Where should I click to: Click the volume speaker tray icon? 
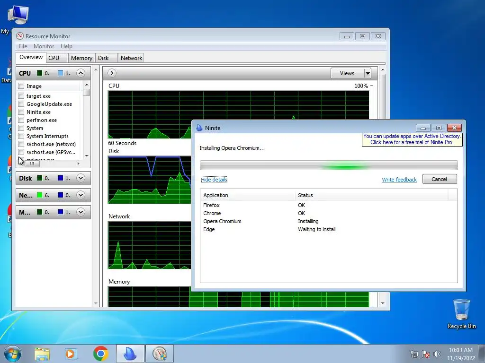(437, 354)
